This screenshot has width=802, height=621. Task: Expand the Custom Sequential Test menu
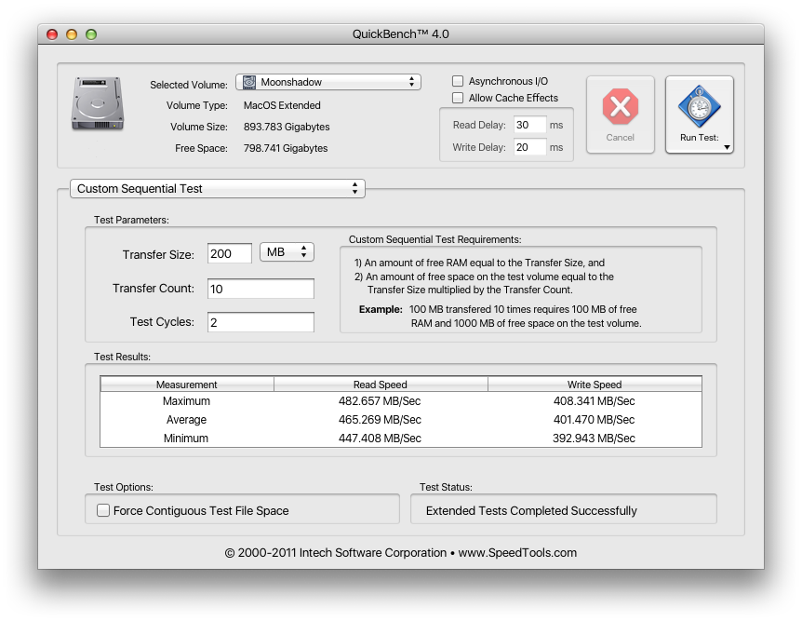click(x=218, y=188)
